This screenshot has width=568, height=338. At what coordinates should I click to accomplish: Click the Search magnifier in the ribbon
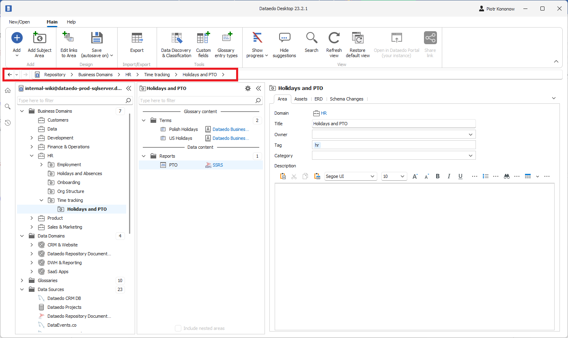click(x=312, y=38)
